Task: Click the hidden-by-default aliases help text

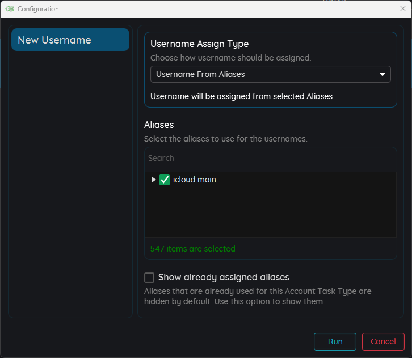Action: pyautogui.click(x=258, y=296)
